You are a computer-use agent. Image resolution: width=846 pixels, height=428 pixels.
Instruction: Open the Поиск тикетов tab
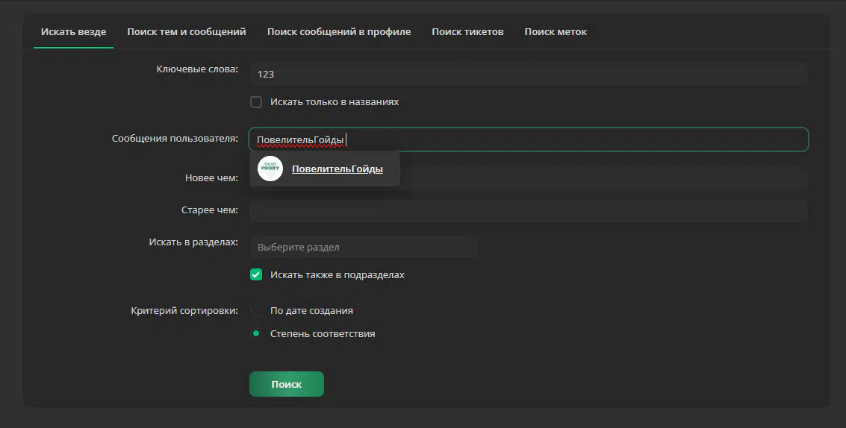point(467,32)
